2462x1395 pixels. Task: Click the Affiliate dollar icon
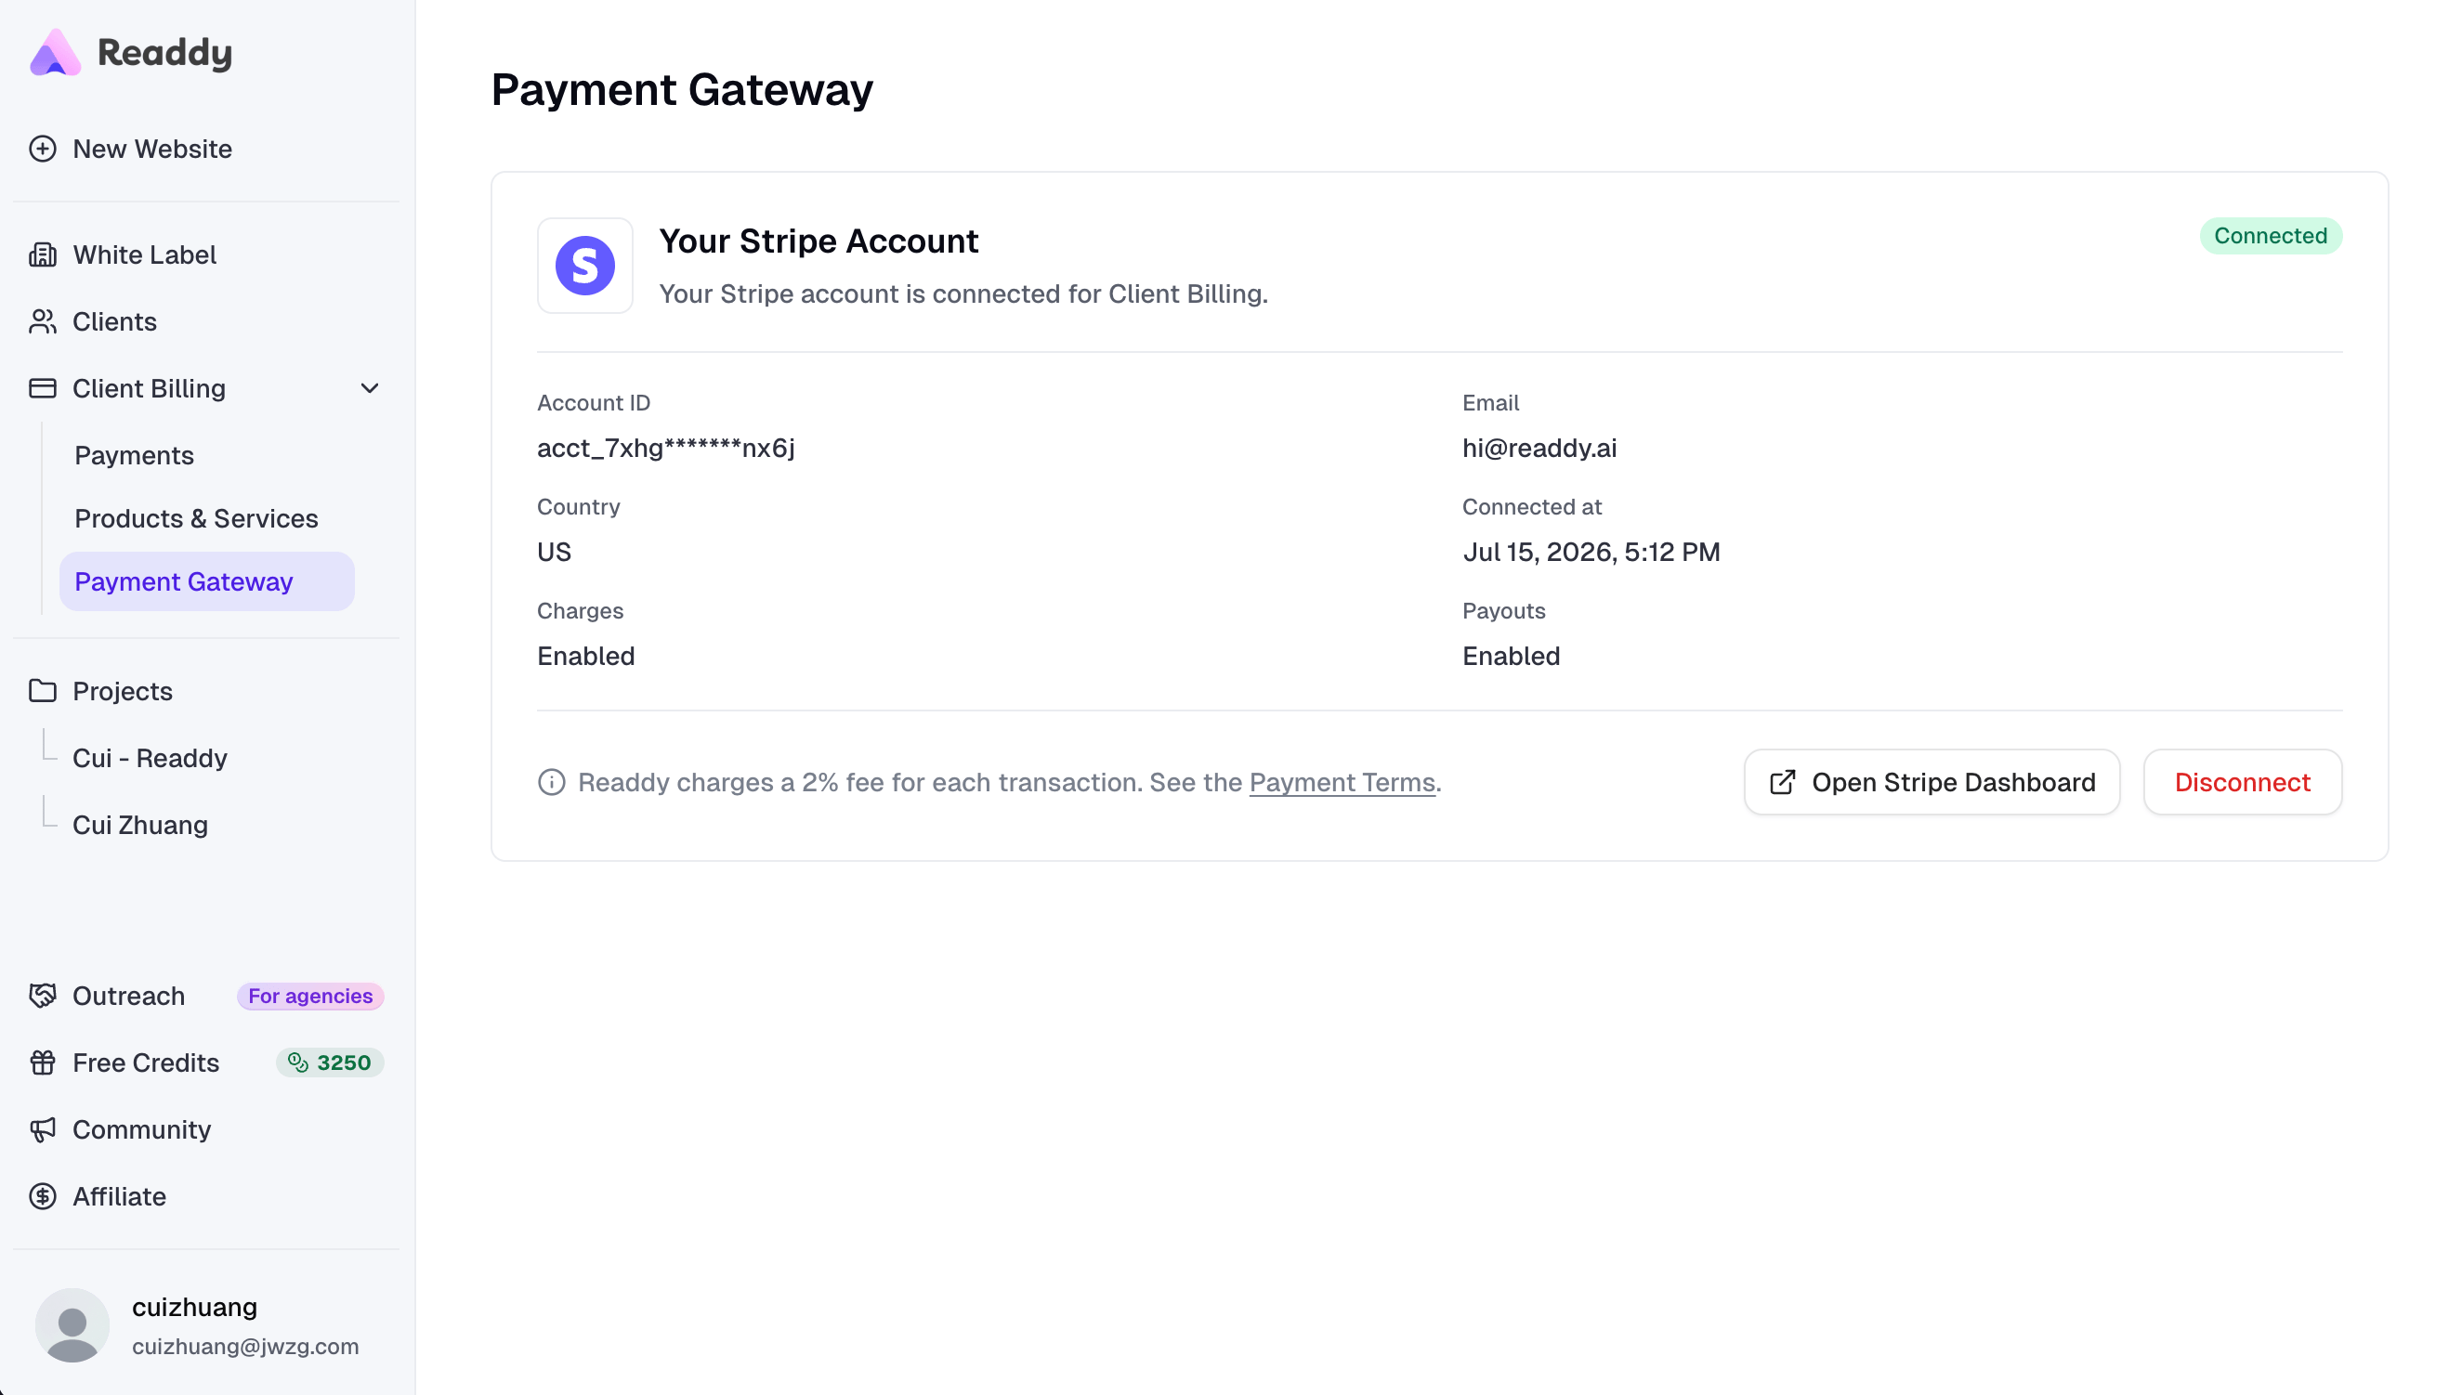42,1196
